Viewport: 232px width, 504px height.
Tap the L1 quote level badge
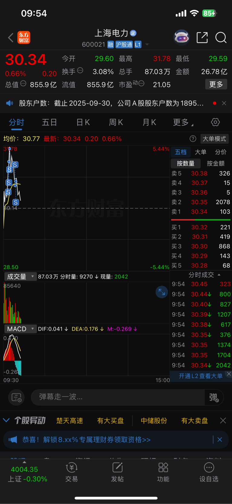(138, 45)
